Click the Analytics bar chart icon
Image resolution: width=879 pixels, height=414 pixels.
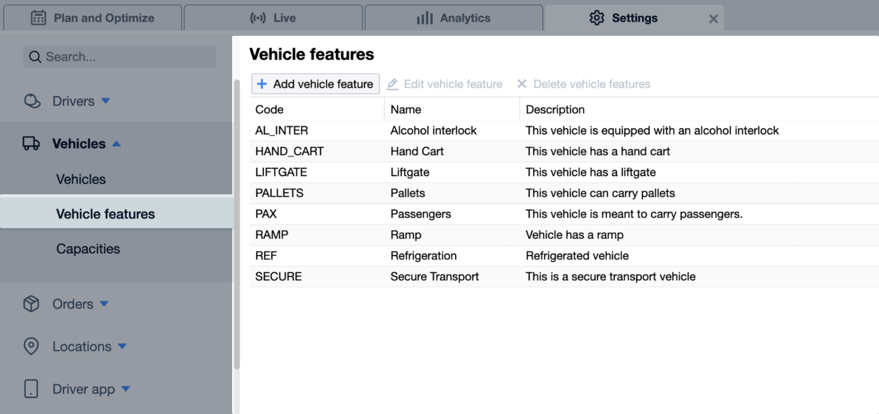click(x=424, y=18)
